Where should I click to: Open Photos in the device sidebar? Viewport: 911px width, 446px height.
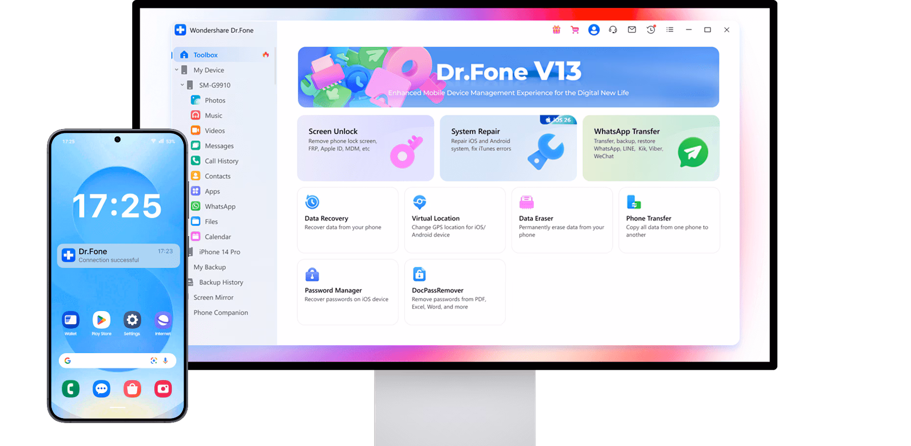click(215, 100)
